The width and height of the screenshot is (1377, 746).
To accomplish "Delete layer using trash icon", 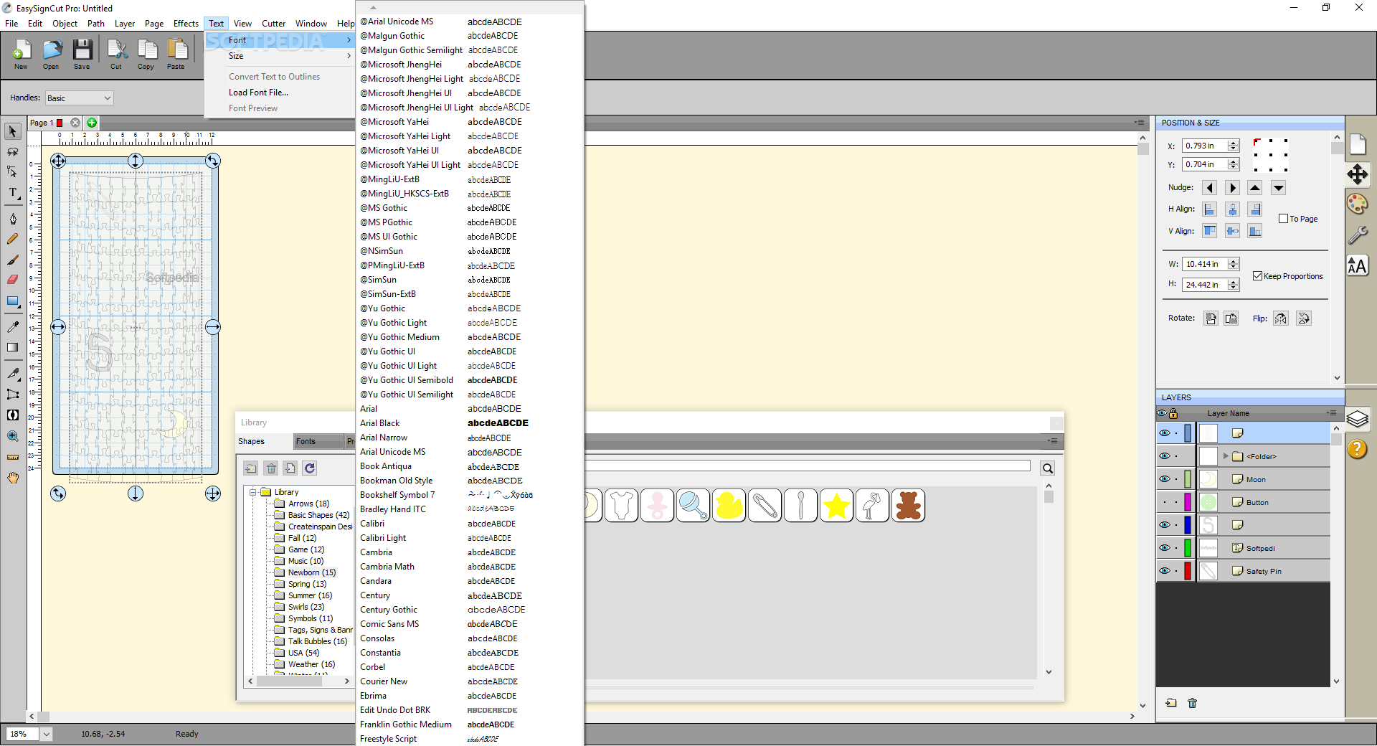I will click(1193, 703).
